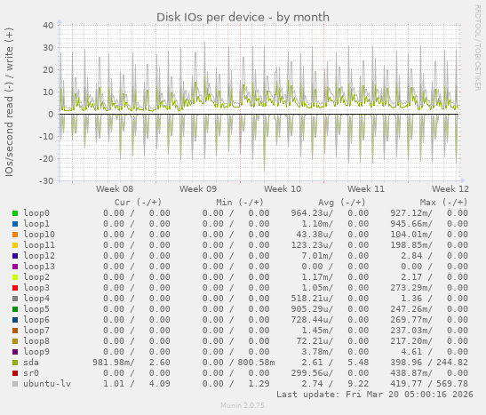Viewport: 486px width, 415px height.
Task: Click the navy loop6 legend swatch
Action: [x=15, y=320]
